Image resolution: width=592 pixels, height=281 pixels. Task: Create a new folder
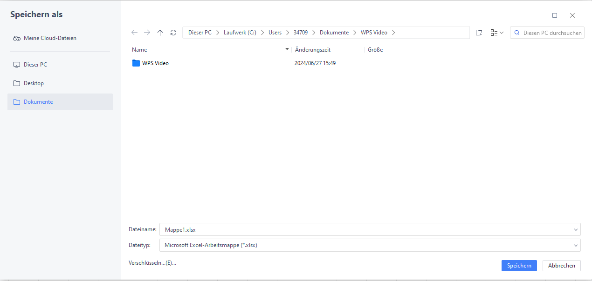tap(479, 32)
